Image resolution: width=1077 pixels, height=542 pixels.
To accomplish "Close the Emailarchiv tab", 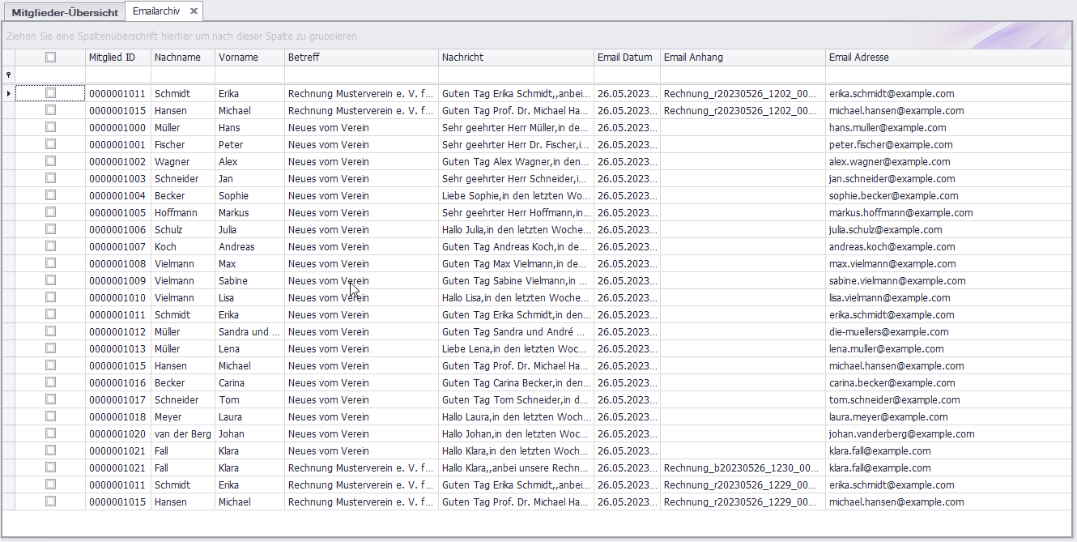I will tap(193, 11).
